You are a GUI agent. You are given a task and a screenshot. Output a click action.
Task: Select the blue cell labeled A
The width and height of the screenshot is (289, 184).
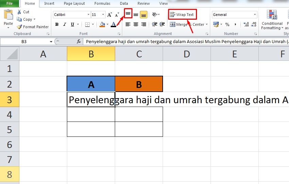point(91,84)
